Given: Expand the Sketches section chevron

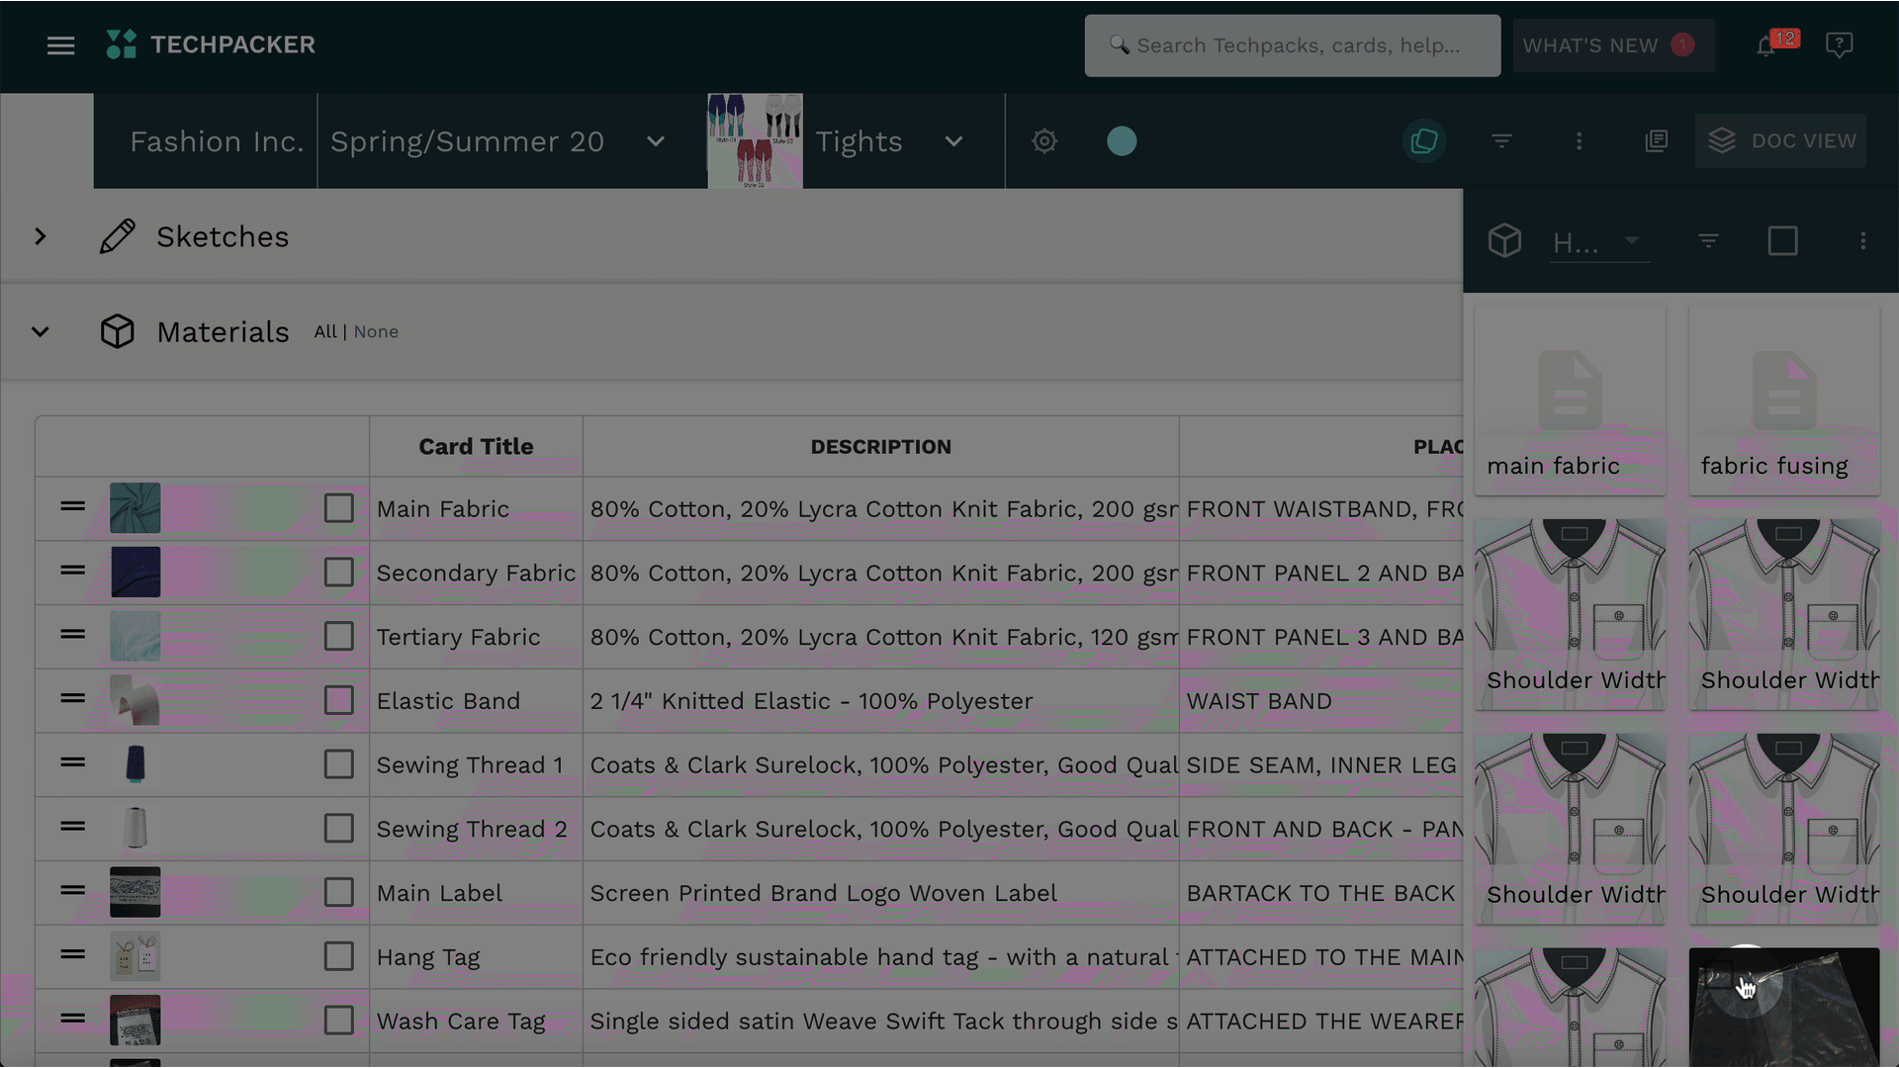Looking at the screenshot, I should click(41, 237).
